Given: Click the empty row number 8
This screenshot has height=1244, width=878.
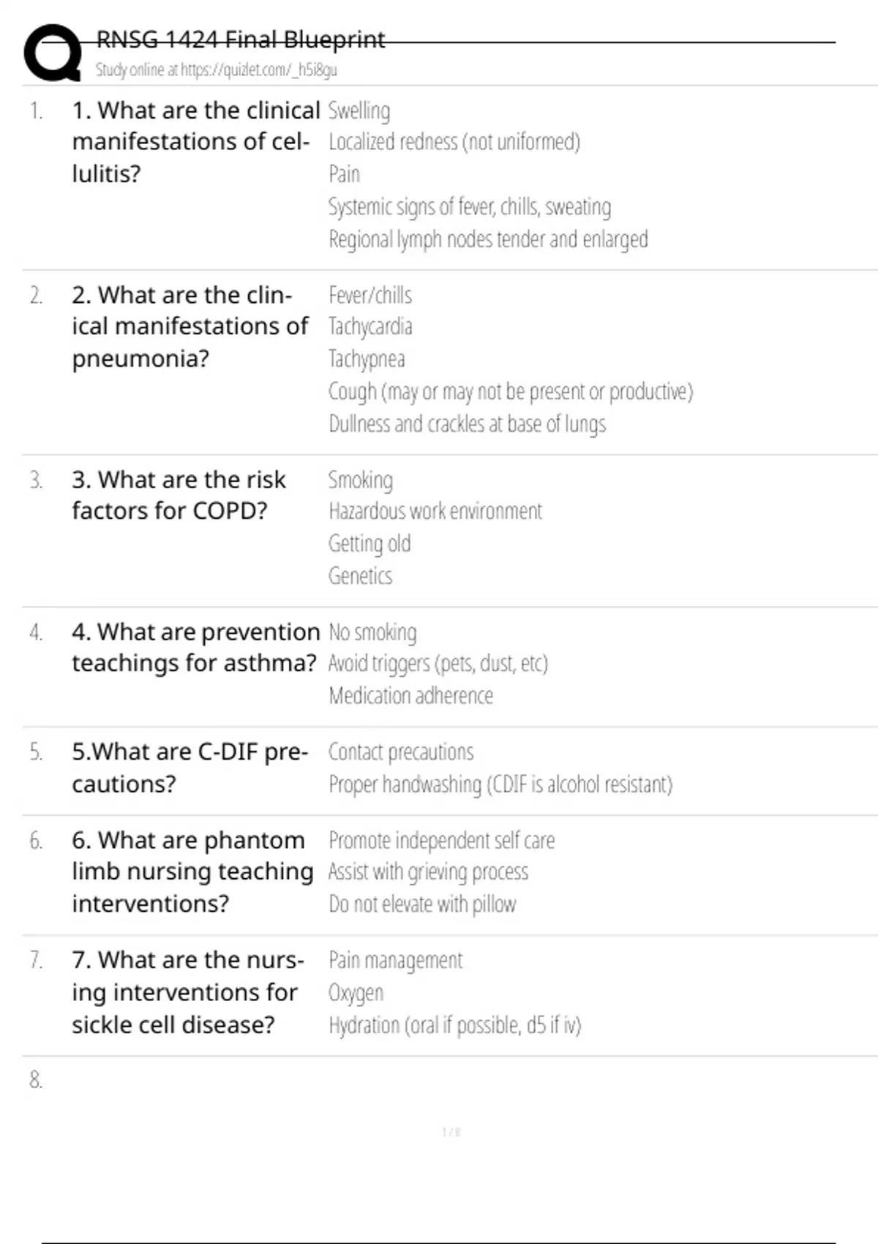Looking at the screenshot, I should [x=36, y=1079].
